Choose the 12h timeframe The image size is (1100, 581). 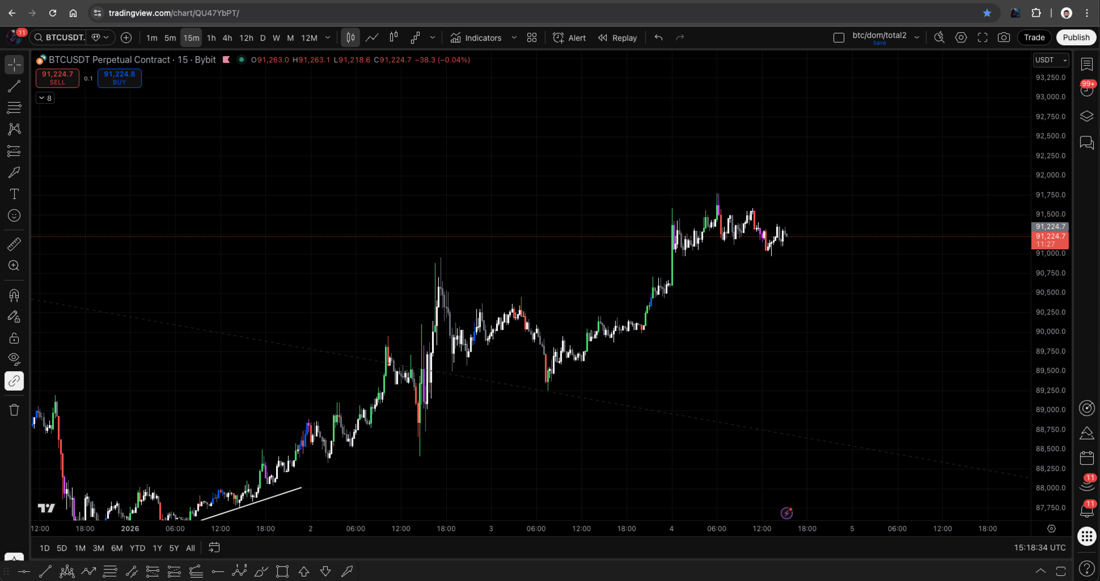point(246,38)
